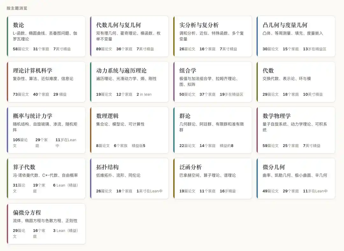
Task: Click 13岁在精益区 in 凸几何 card
Action: [x=315, y=49]
